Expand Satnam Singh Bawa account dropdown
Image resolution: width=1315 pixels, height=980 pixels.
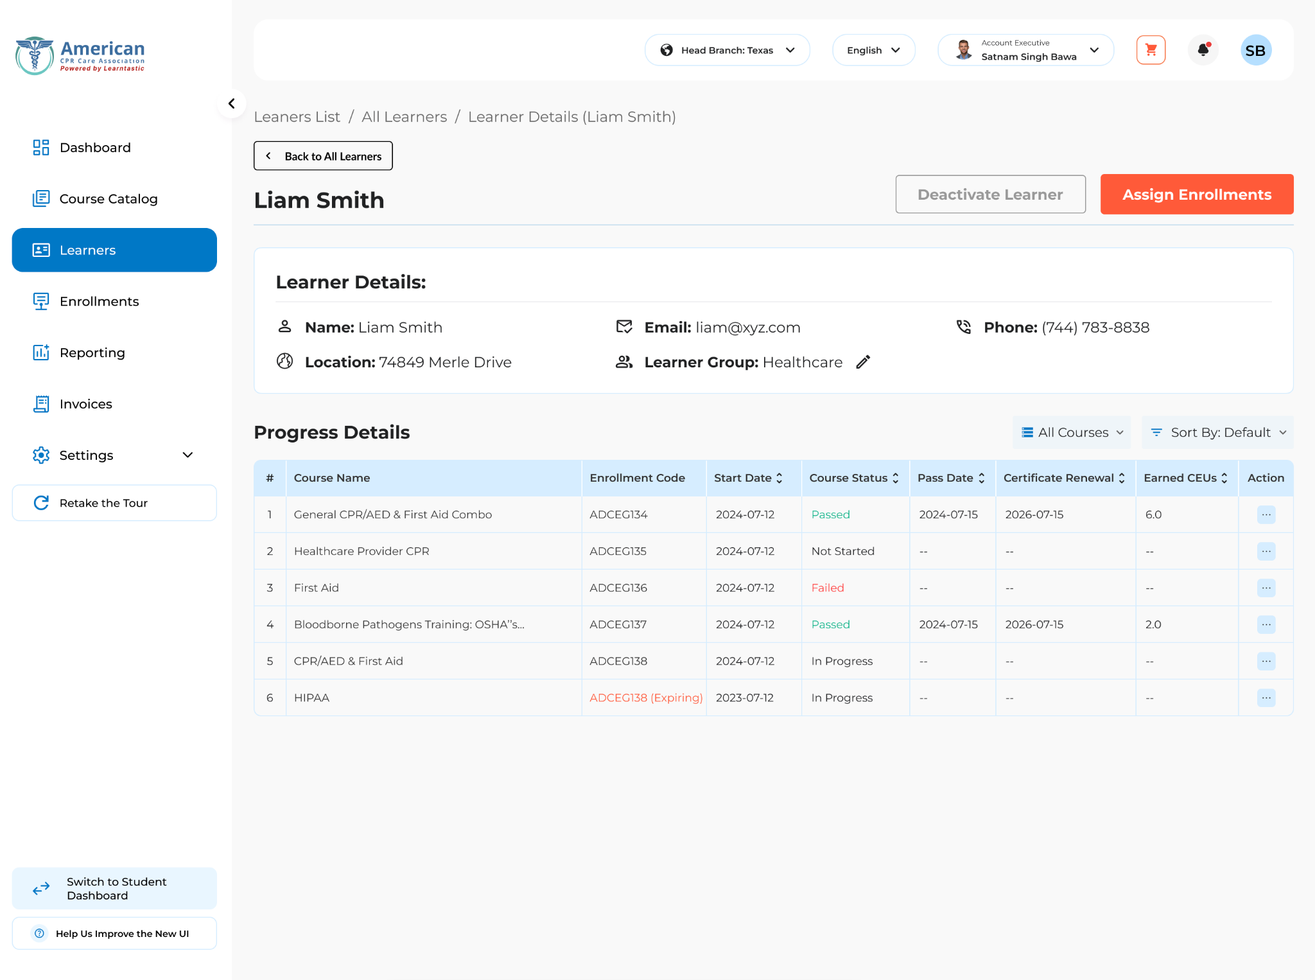point(1025,50)
